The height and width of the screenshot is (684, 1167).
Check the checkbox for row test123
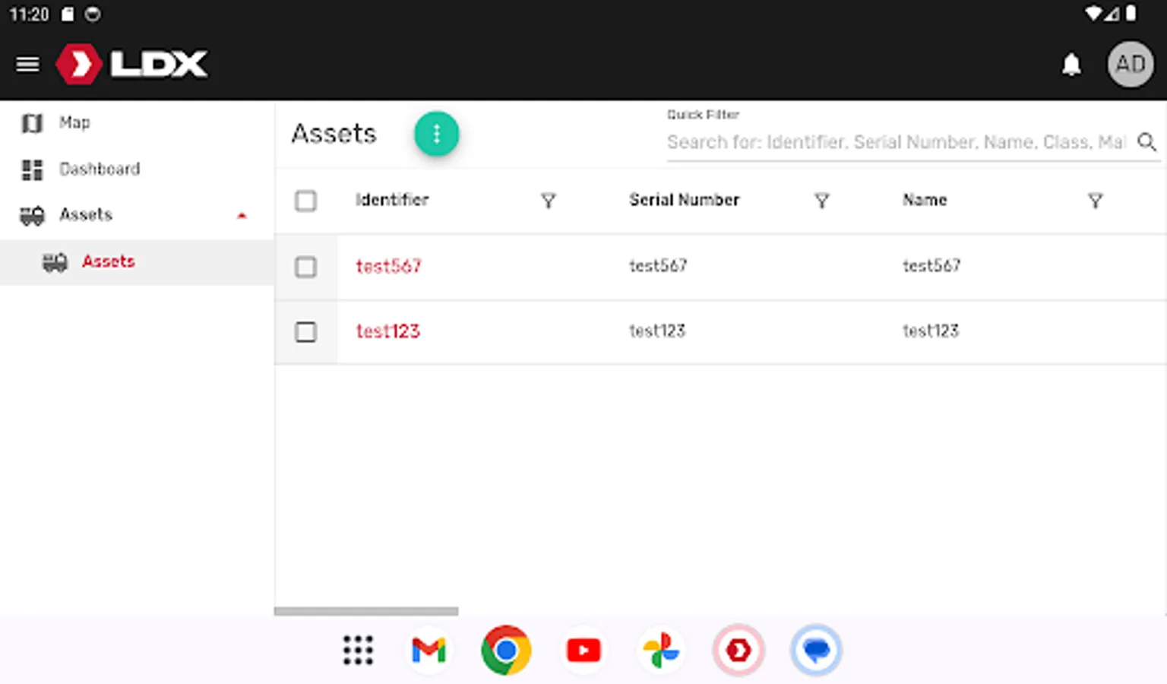click(x=305, y=331)
